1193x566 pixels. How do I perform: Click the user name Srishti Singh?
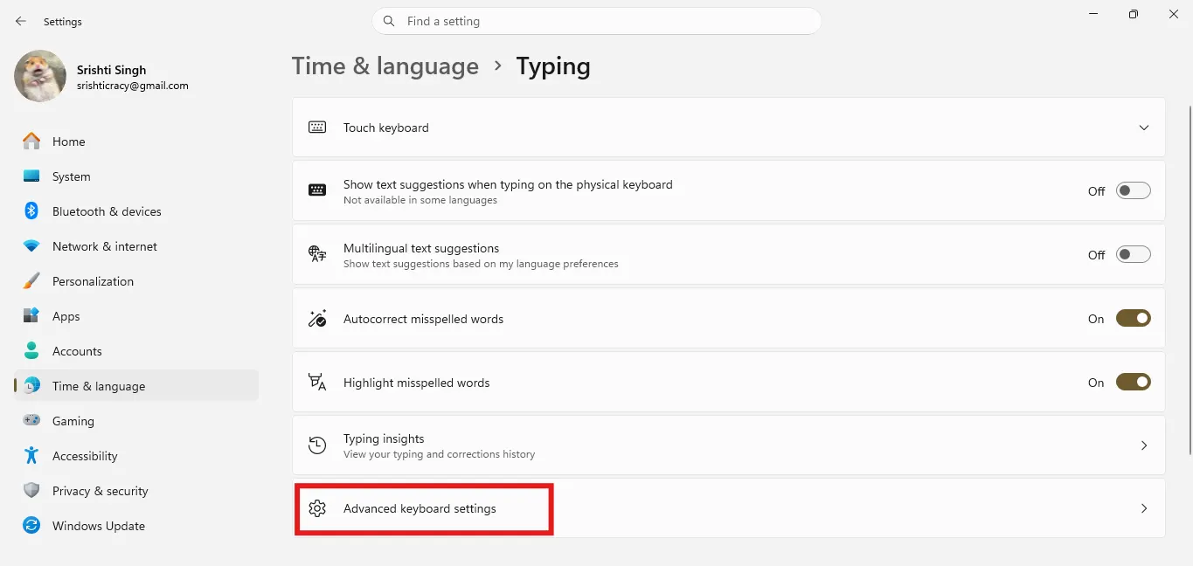112,70
